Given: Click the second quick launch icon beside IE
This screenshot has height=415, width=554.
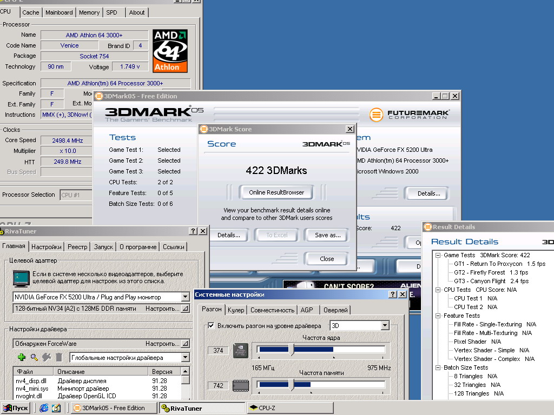Looking at the screenshot, I should (x=56, y=408).
